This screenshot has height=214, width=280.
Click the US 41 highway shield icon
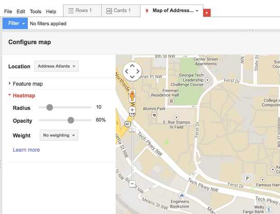[x=128, y=123]
